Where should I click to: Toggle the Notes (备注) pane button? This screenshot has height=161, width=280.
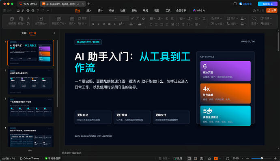pos(164,159)
